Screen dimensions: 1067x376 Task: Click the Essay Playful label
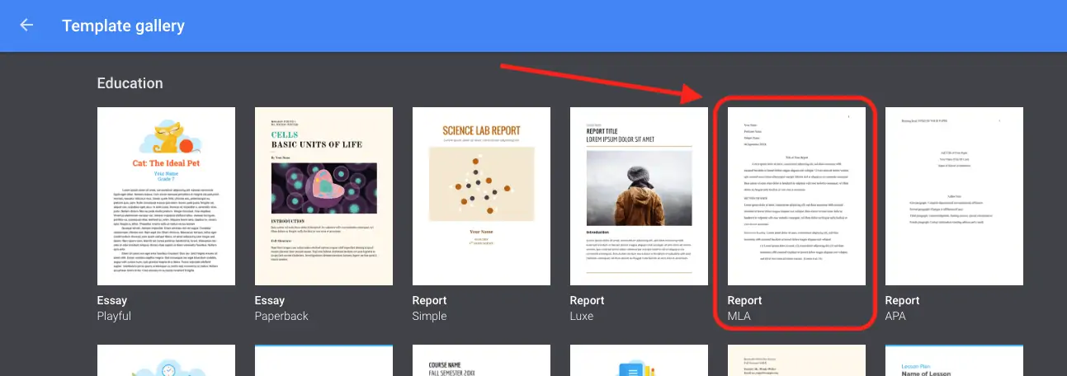coord(115,308)
